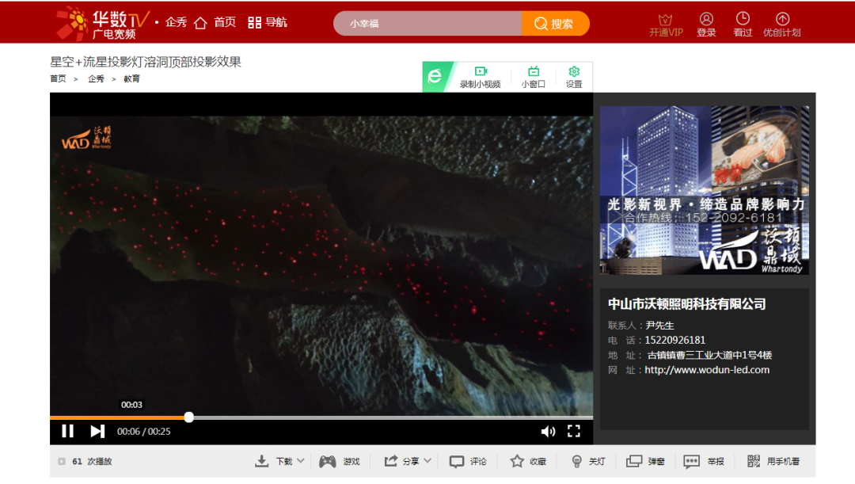
Task: Click the video title text
Action: point(146,62)
